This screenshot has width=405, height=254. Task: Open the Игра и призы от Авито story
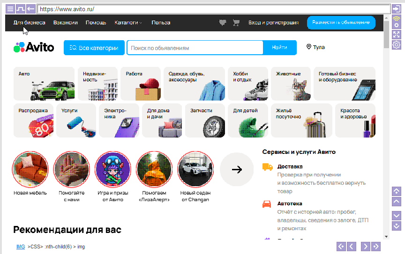pyautogui.click(x=113, y=169)
